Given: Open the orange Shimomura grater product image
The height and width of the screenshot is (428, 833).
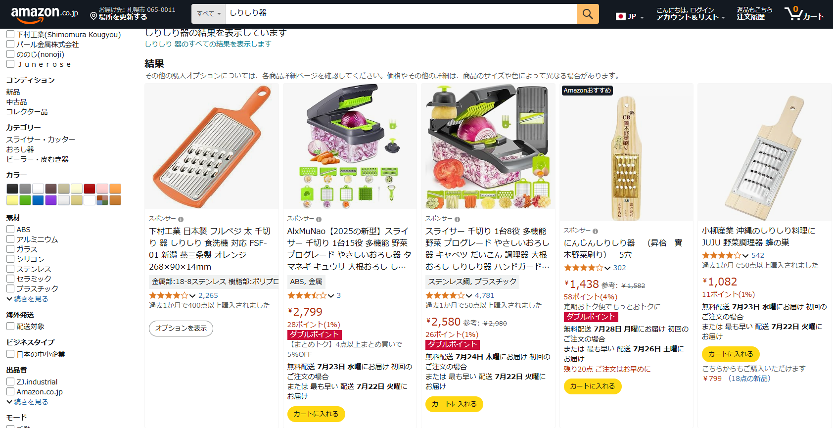Looking at the screenshot, I should 212,146.
